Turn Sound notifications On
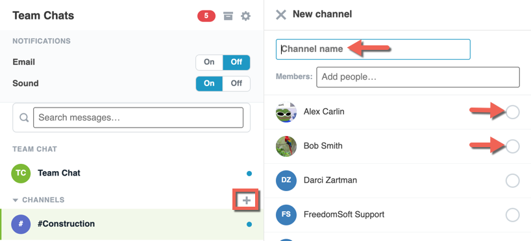This screenshot has height=241, width=531. coord(209,84)
